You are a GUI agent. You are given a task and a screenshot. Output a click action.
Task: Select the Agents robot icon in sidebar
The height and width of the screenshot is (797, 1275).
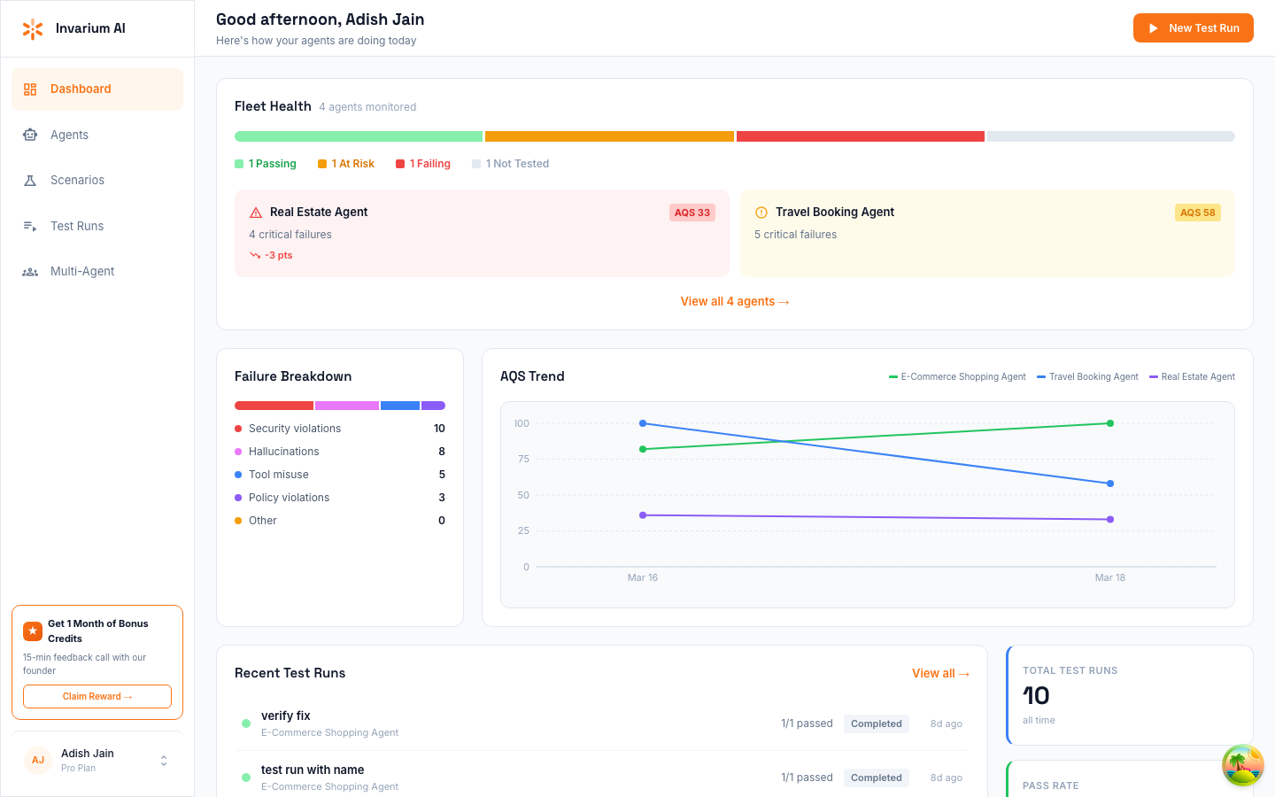[x=30, y=135]
